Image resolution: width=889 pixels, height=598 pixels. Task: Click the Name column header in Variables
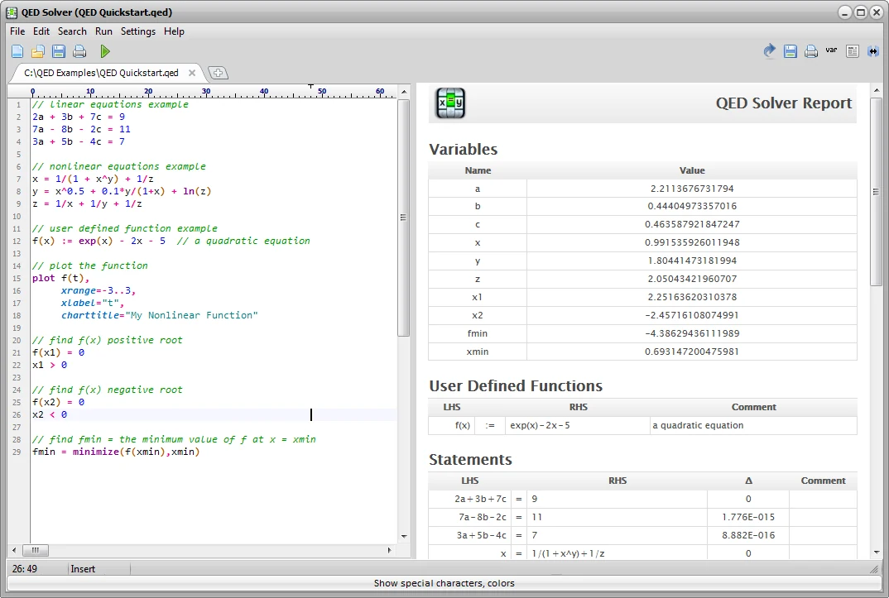478,170
